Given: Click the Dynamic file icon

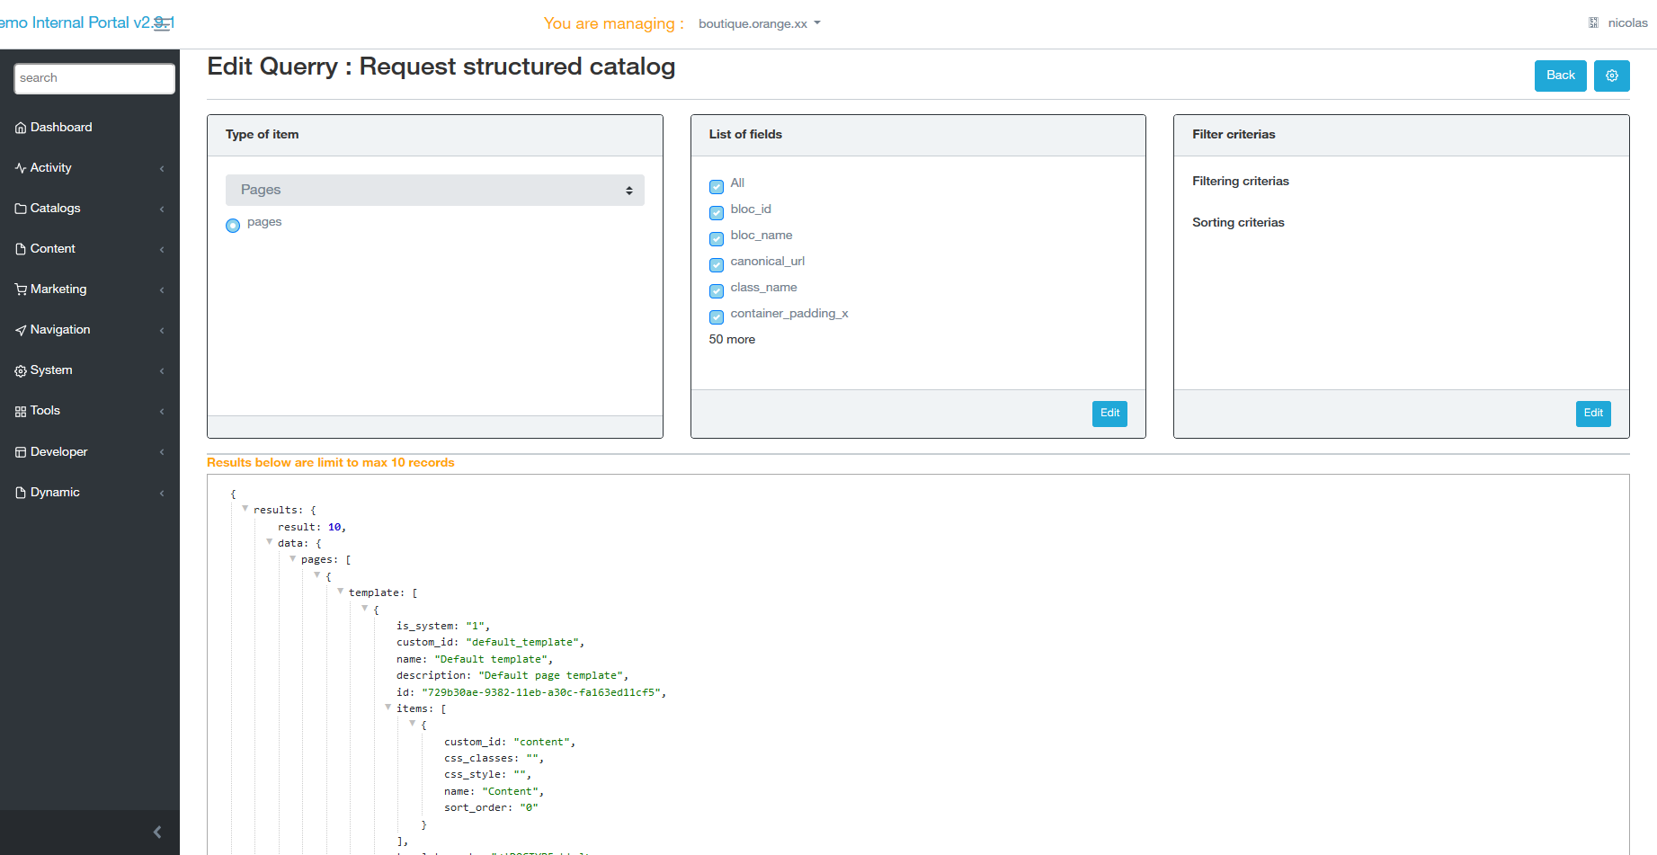Looking at the screenshot, I should pyautogui.click(x=21, y=493).
